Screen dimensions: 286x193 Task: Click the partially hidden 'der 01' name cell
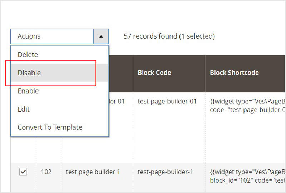click(117, 101)
